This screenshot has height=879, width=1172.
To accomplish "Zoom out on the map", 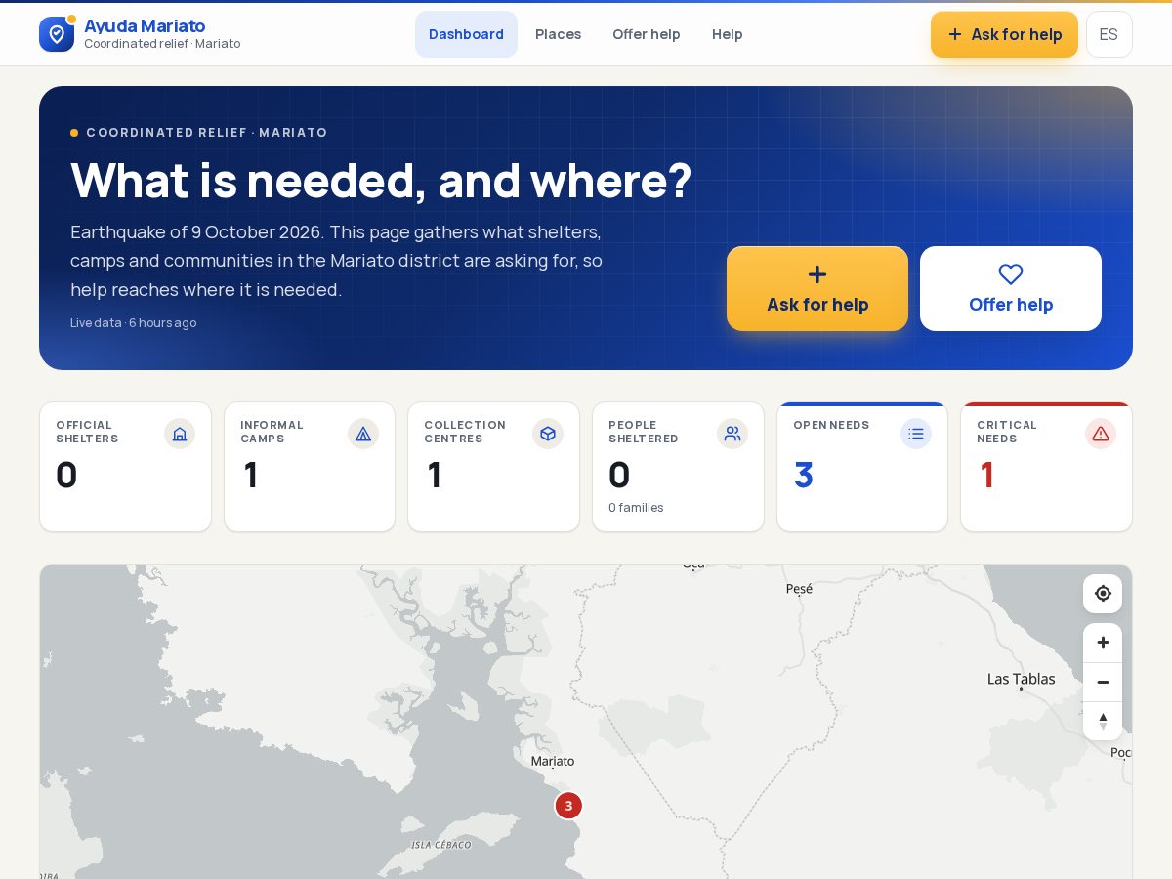I will [1103, 682].
